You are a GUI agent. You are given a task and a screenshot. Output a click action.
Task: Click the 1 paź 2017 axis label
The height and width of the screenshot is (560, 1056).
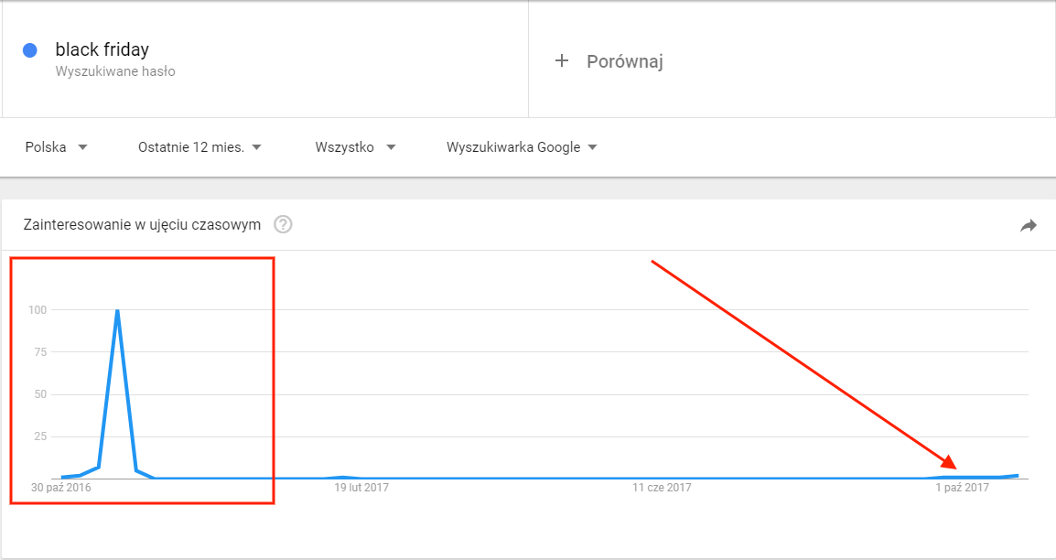(963, 488)
